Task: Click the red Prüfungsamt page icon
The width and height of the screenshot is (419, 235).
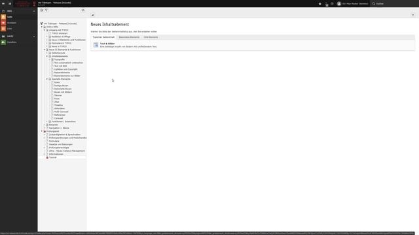Action: pos(45,131)
